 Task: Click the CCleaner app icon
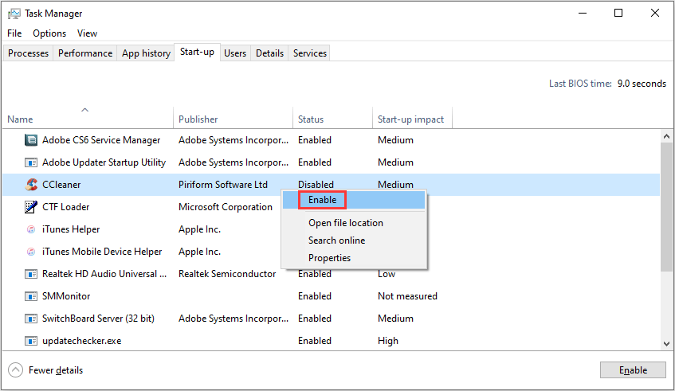(31, 185)
